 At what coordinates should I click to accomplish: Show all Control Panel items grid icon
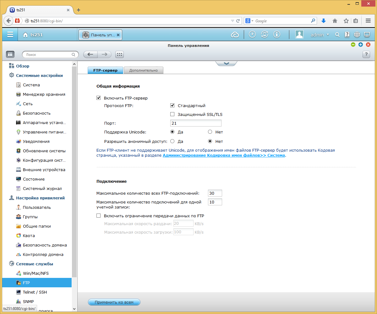point(119,54)
